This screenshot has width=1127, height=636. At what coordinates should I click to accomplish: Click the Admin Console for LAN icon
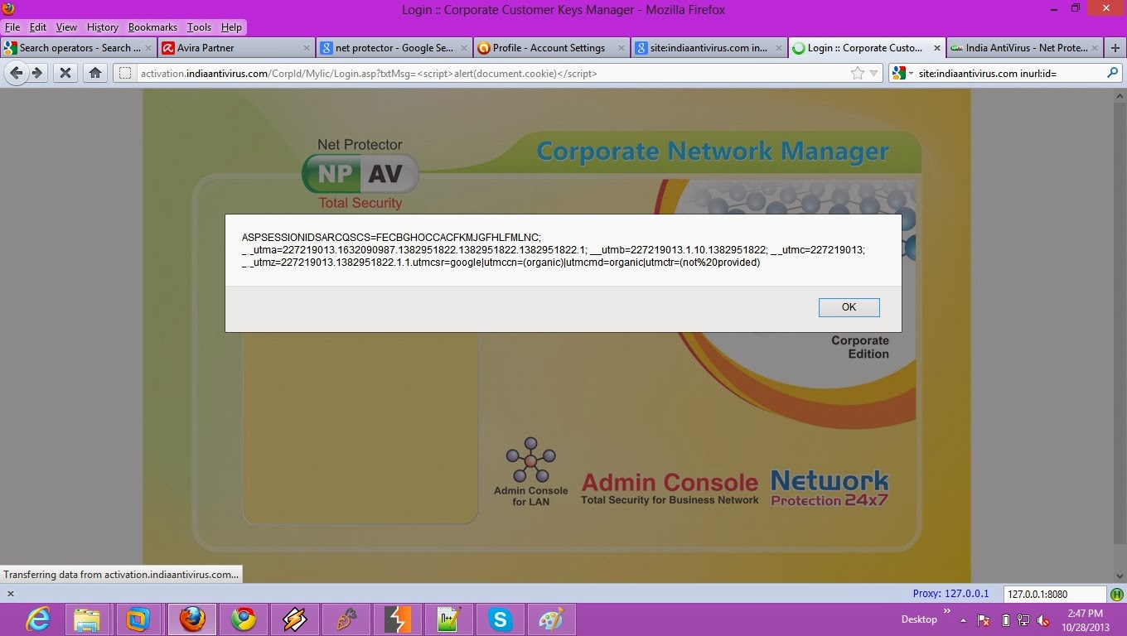[x=530, y=472]
